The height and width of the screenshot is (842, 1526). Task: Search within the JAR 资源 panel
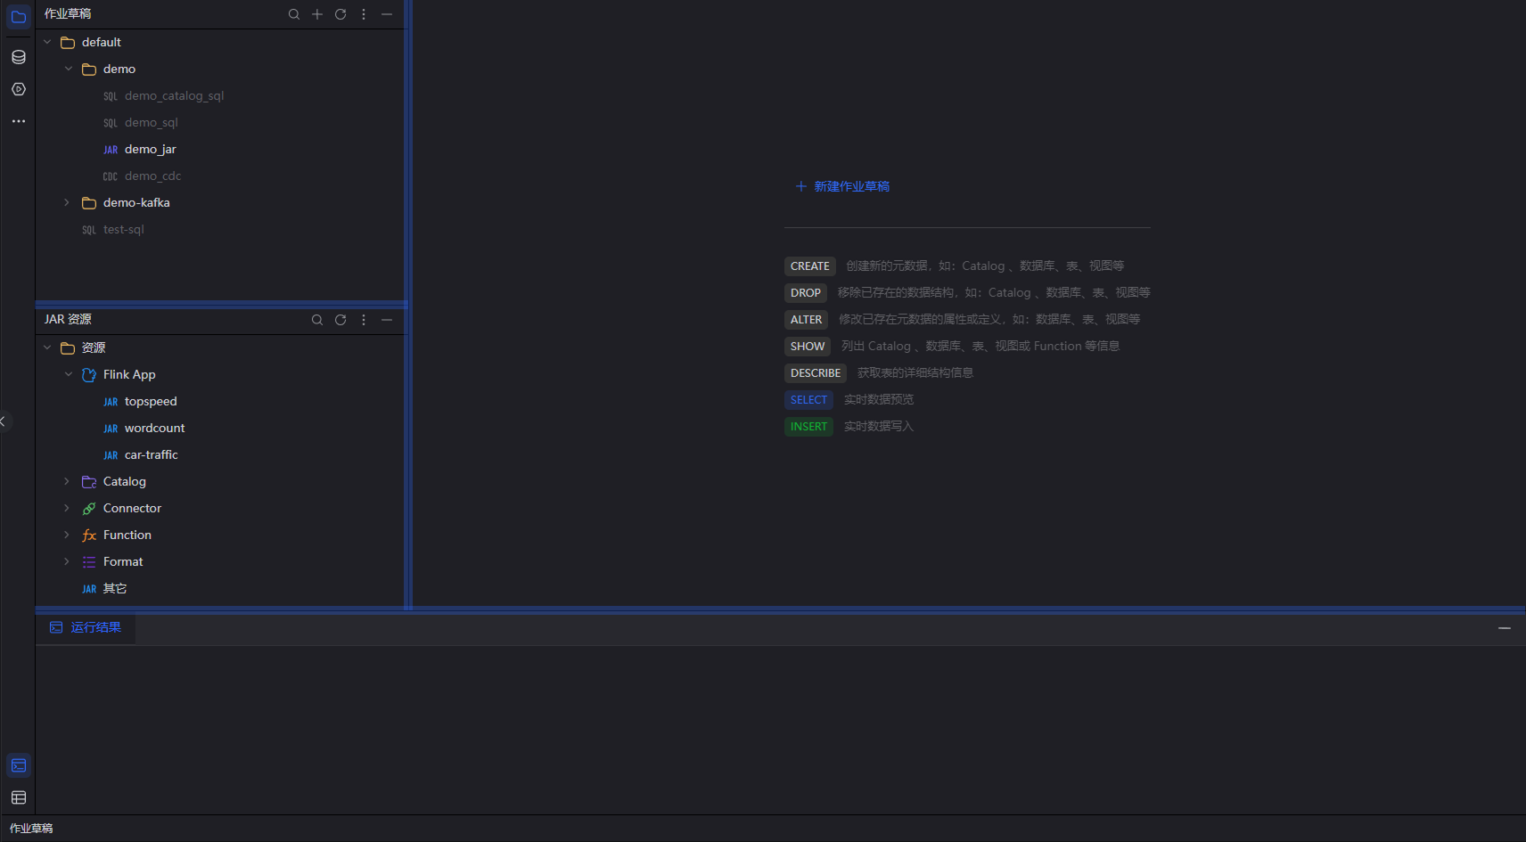pyautogui.click(x=316, y=320)
